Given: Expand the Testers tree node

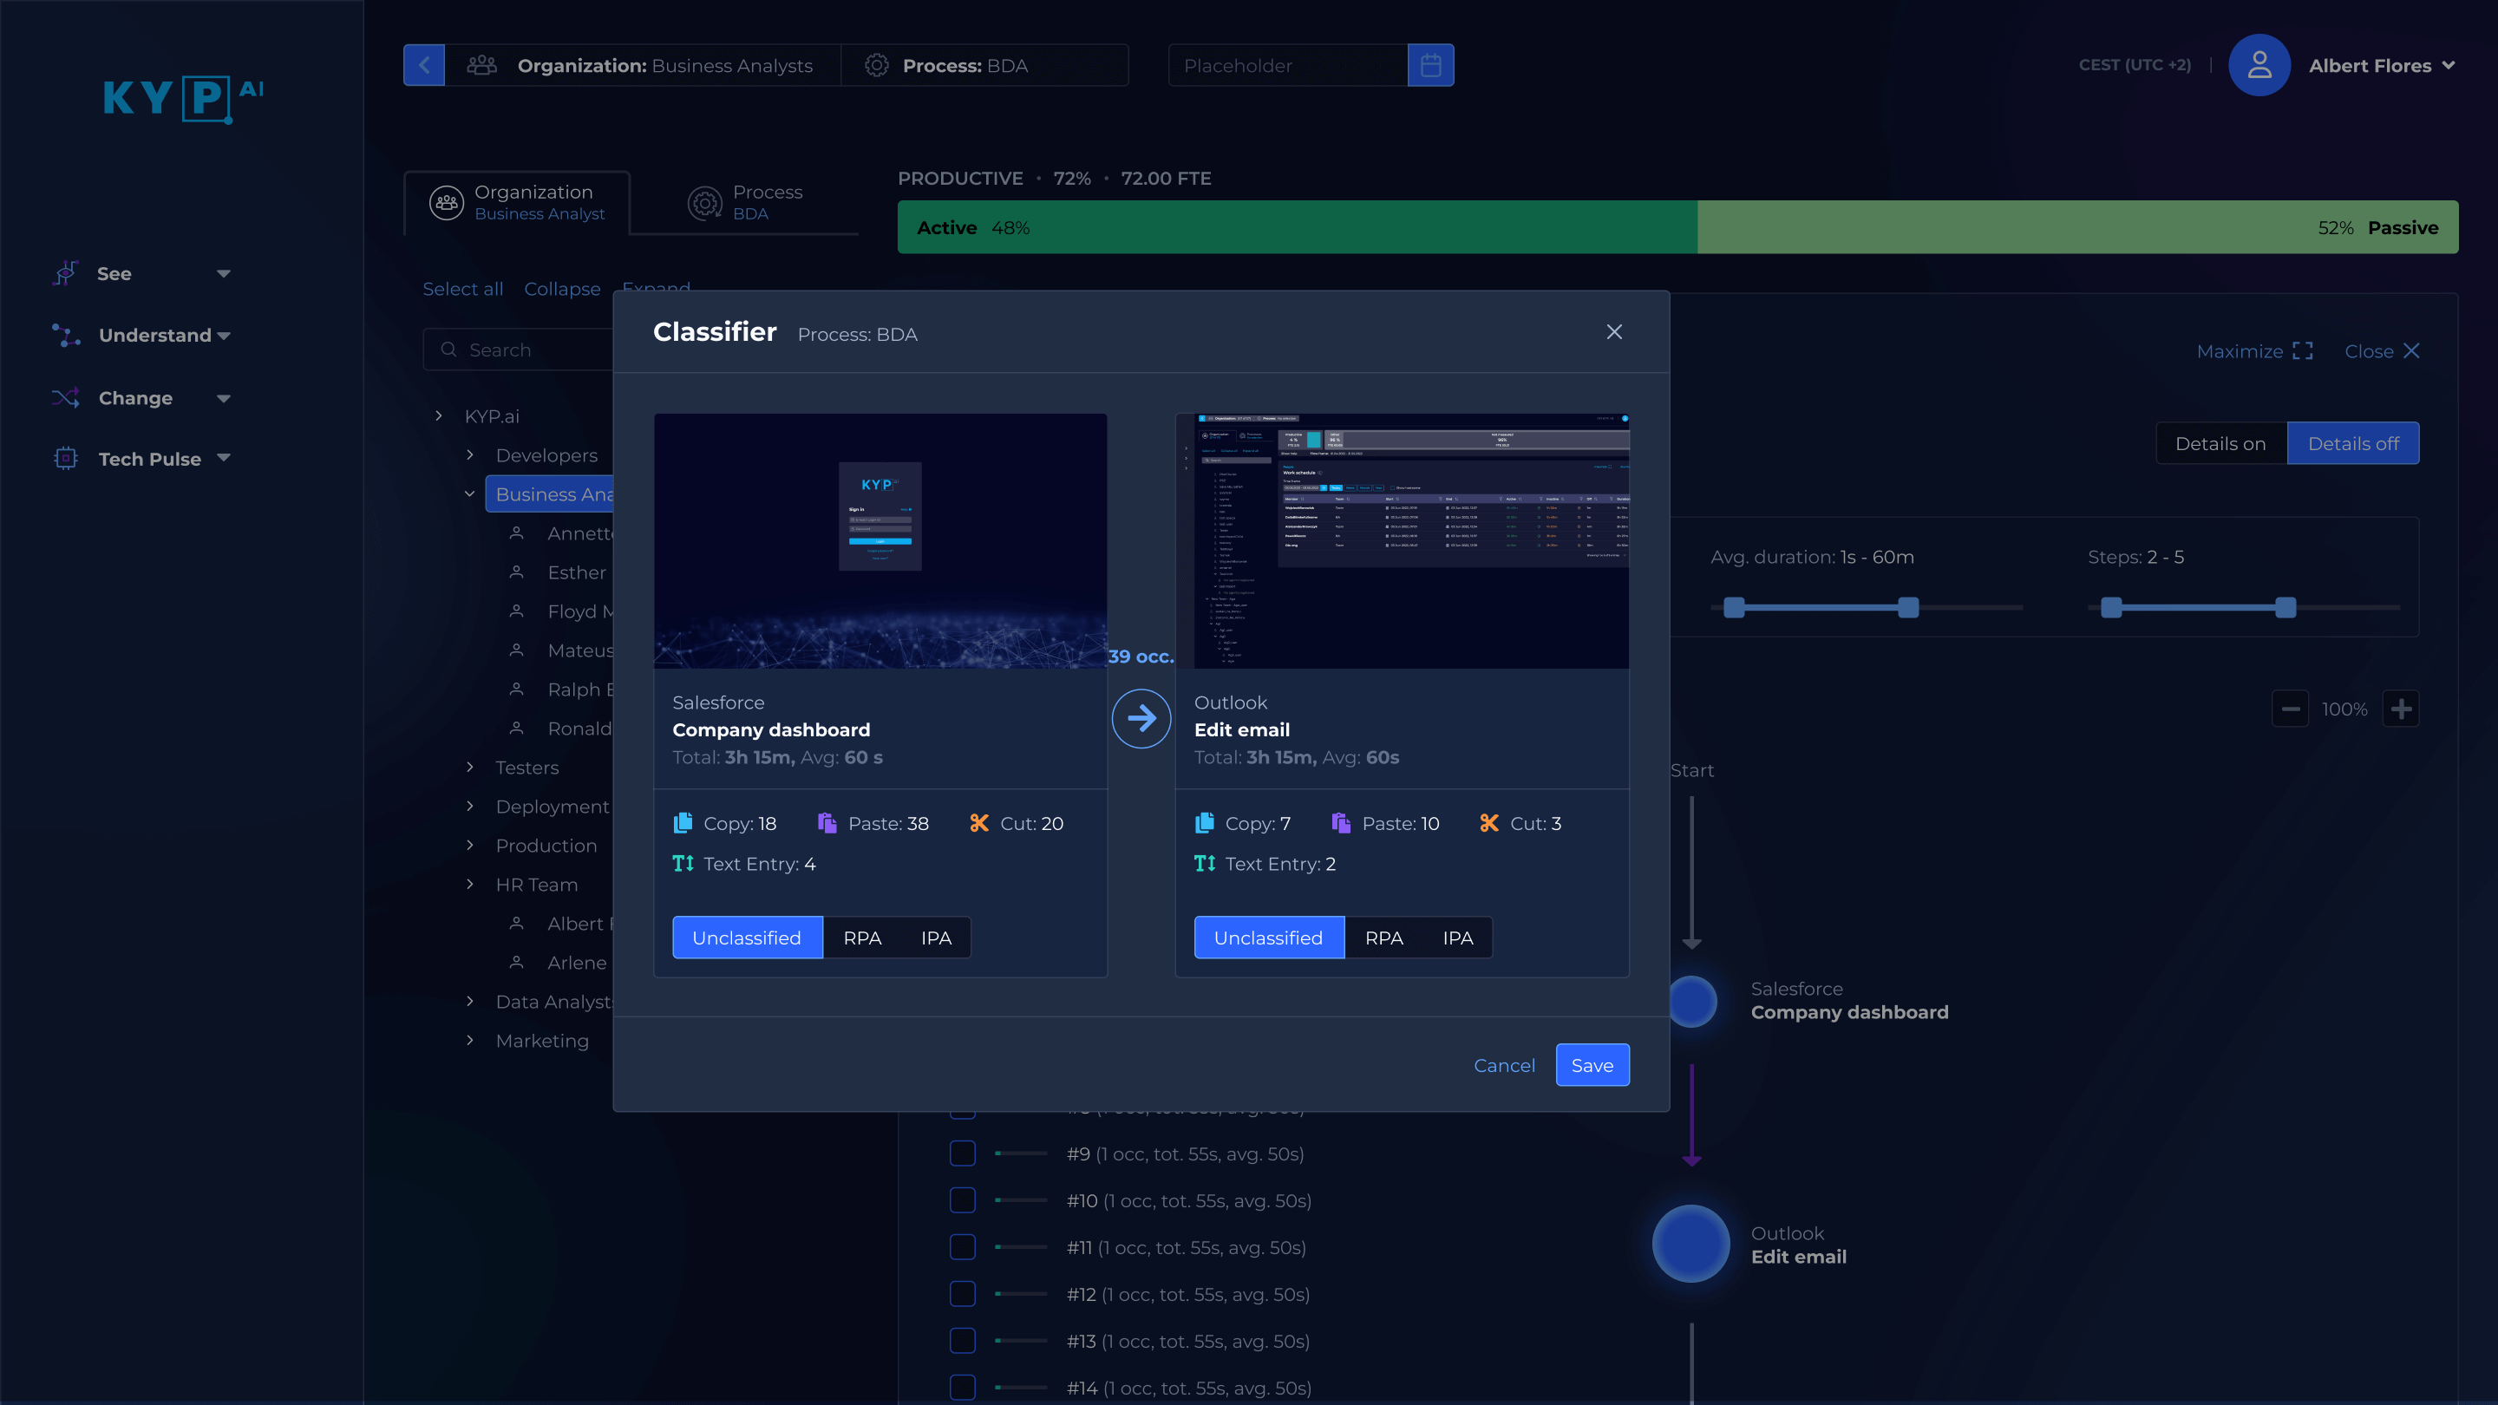Looking at the screenshot, I should (470, 767).
